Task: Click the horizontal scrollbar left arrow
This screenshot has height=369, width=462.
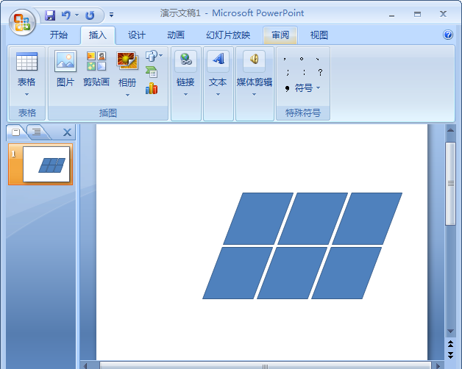Action: [x=85, y=366]
